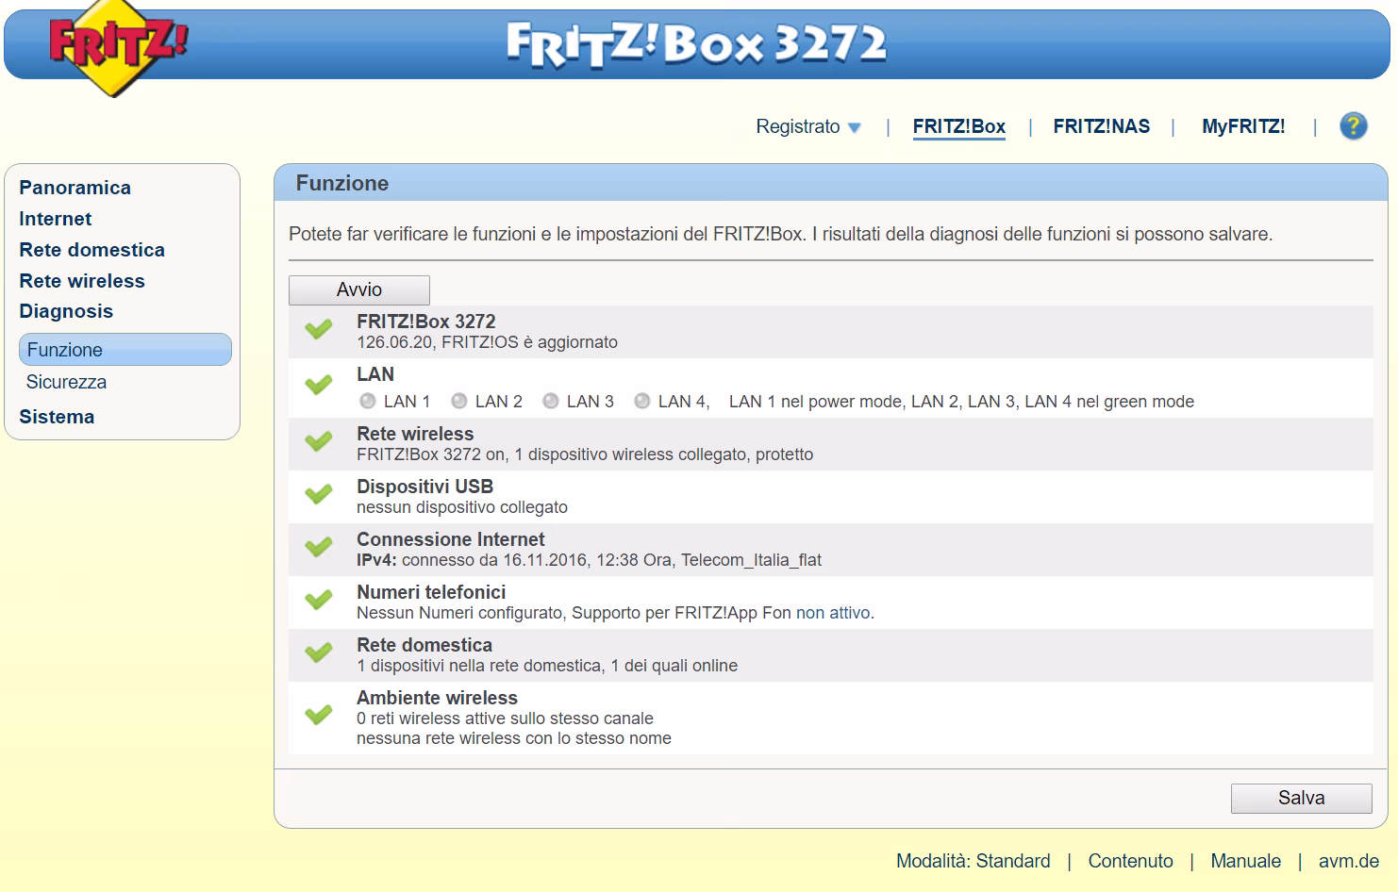The width and height of the screenshot is (1398, 892).
Task: Click the LAN 3 status indicator
Action: coord(551,402)
